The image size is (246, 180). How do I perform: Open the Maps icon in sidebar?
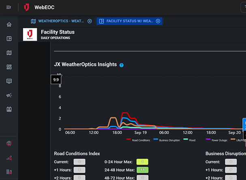tap(9, 53)
